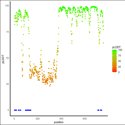Click the legend label 100
Screen dimensions: 125x125
[x=120, y=50]
